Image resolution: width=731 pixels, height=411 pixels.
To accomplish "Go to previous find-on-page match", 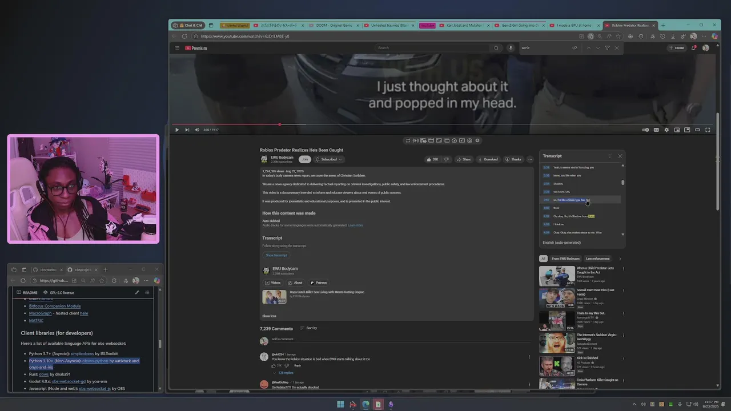I will [x=589, y=48].
